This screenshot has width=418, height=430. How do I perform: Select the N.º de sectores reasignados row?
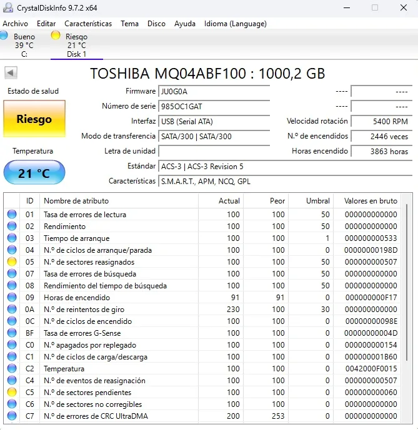tap(202, 261)
